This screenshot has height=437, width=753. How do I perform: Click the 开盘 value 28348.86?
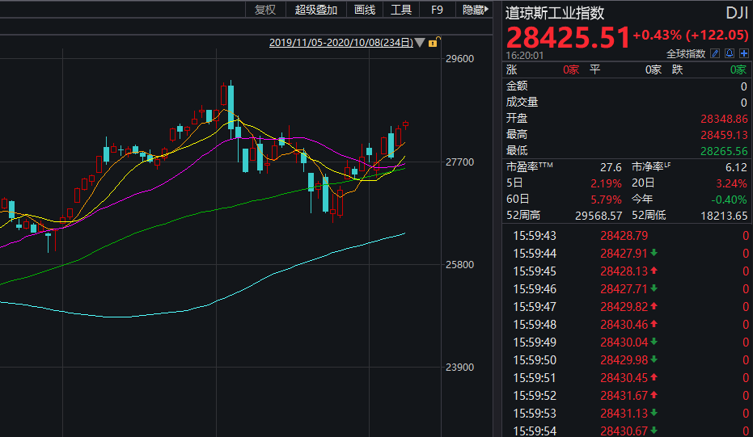(724, 119)
